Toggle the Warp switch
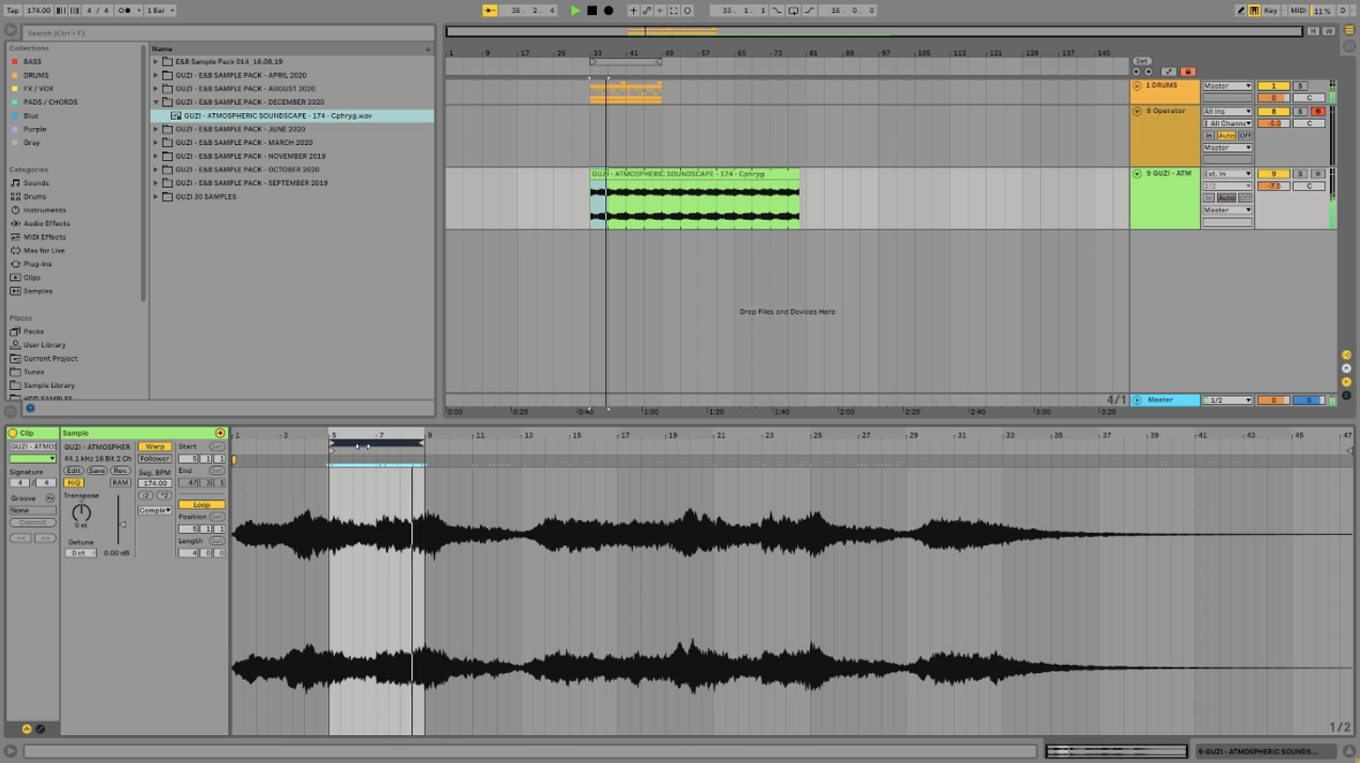The height and width of the screenshot is (763, 1360). 154,447
